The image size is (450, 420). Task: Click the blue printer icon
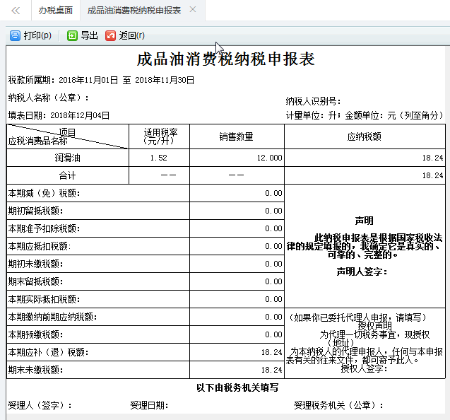point(15,35)
